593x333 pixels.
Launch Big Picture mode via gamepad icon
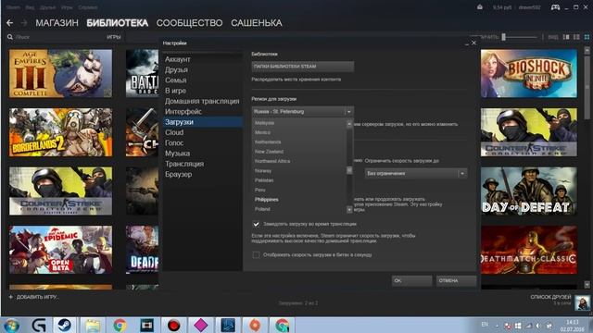[x=555, y=7]
